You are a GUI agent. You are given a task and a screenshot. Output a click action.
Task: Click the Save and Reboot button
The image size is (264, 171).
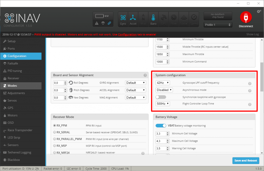(x=245, y=160)
